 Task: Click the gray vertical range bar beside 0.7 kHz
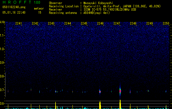(x=5, y=85)
